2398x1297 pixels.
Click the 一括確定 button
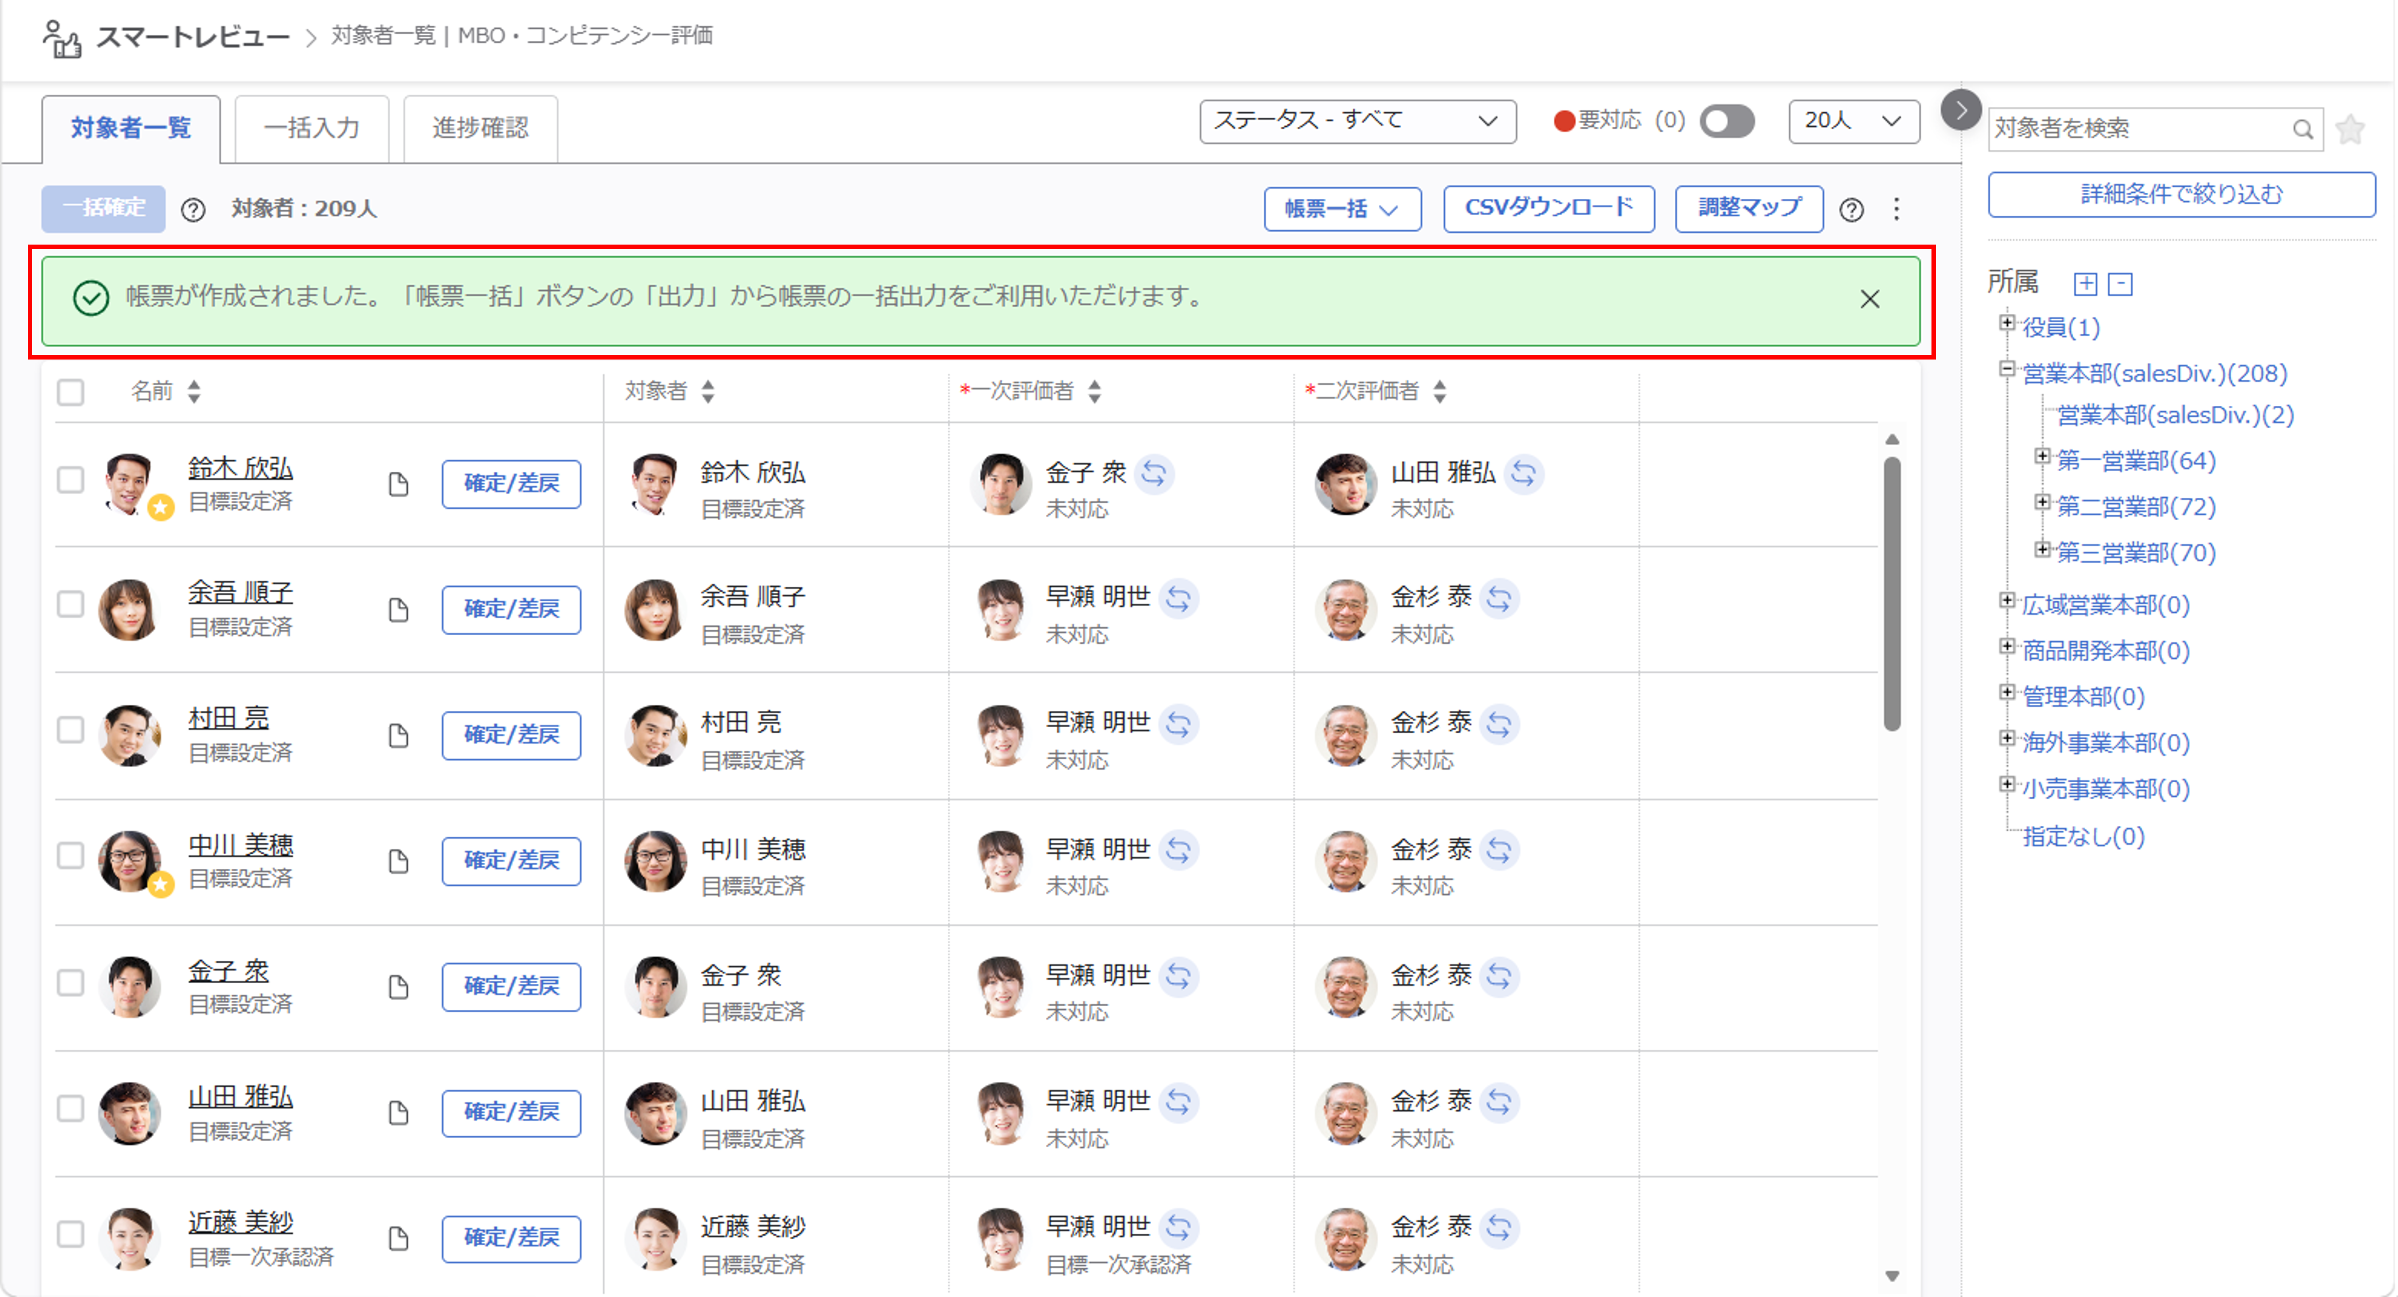104,209
